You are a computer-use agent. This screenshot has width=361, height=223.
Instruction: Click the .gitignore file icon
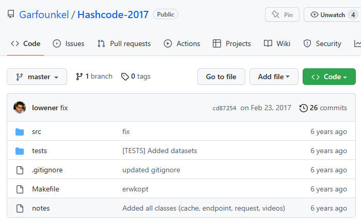pyautogui.click(x=20, y=170)
